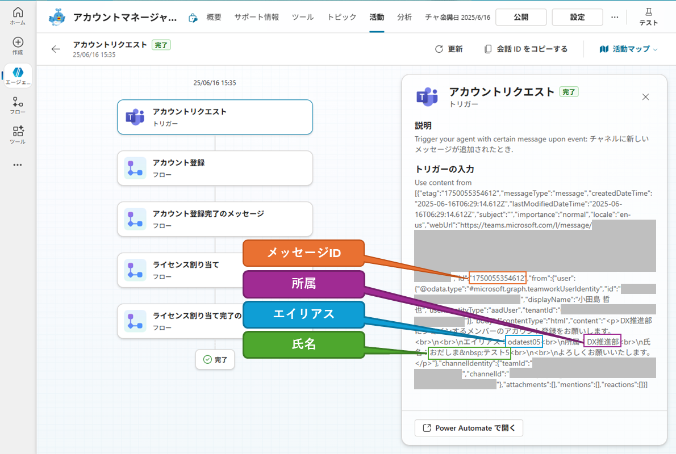Image resolution: width=676 pixels, height=454 pixels.
Task: Select the アカウント登録 flow card
Action: coord(215,168)
